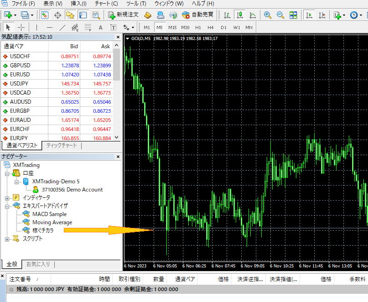Zoom in on the chart
This screenshot has width=368, height=302.
(x=268, y=15)
